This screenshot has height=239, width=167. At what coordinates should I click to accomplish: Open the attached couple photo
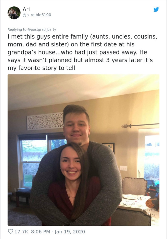pos(83,150)
